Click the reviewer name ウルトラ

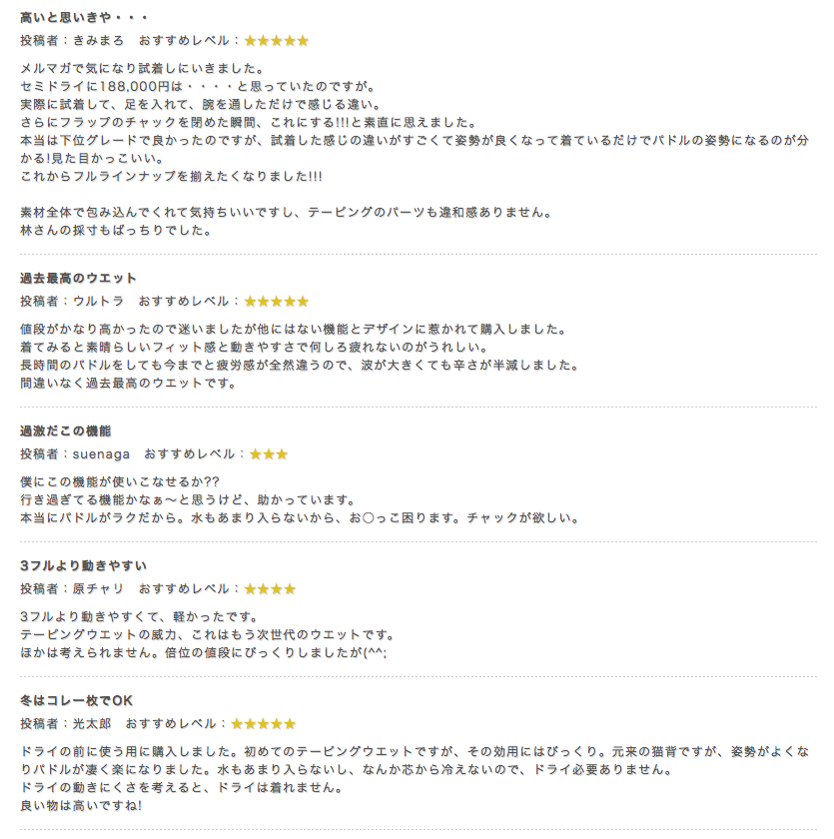point(99,302)
